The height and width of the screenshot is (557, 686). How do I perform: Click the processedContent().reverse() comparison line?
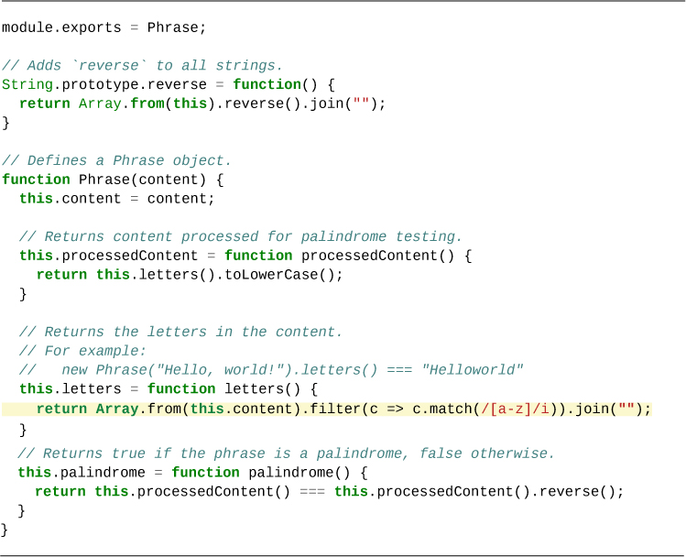(329, 492)
